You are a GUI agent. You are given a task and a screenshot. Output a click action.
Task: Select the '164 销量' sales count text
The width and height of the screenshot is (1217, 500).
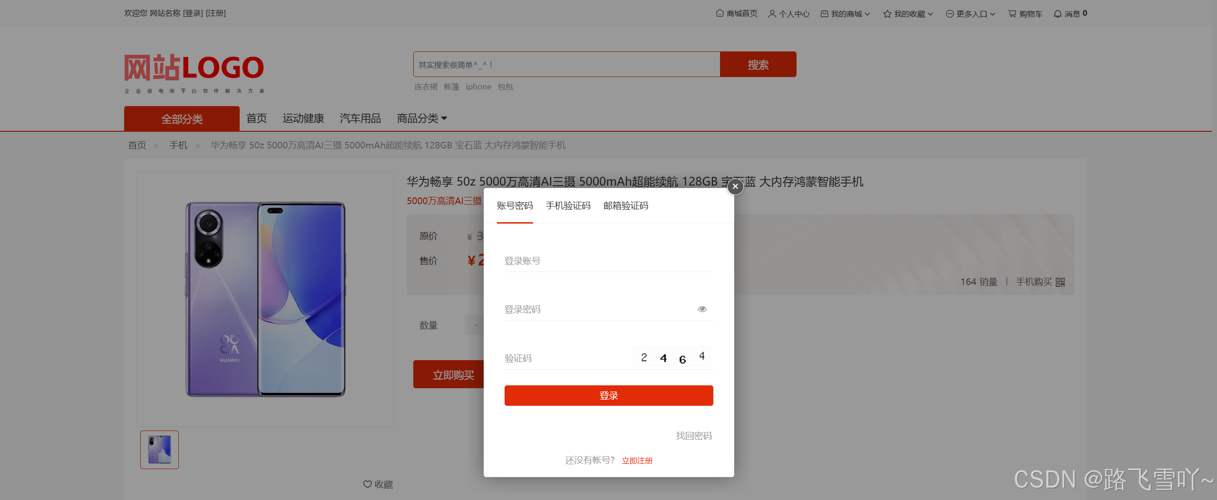(979, 282)
